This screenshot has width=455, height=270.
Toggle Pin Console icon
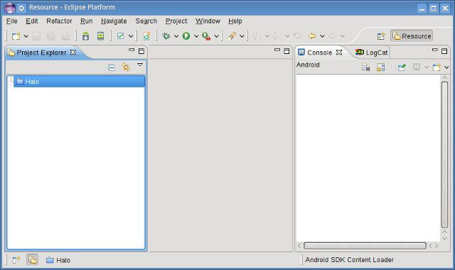click(x=402, y=67)
